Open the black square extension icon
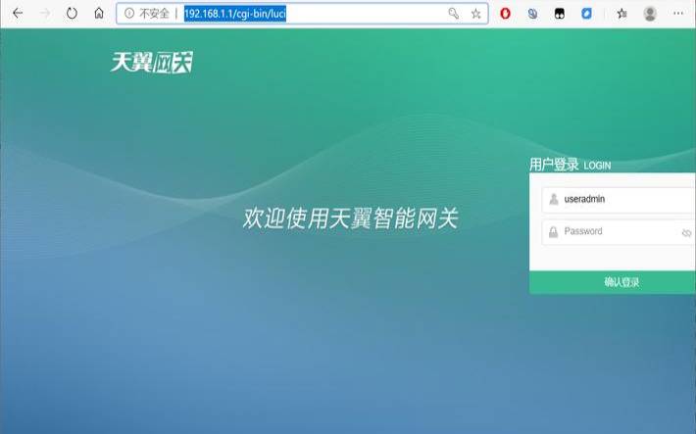 pos(560,14)
